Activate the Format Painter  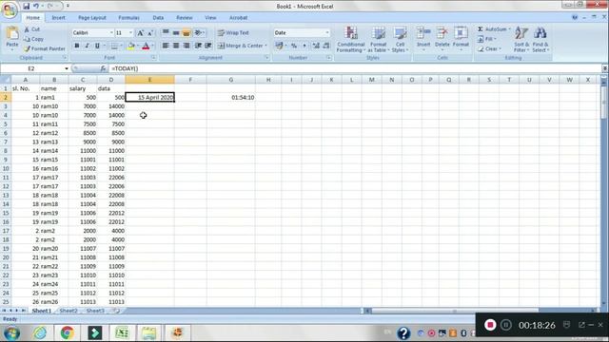(x=45, y=48)
